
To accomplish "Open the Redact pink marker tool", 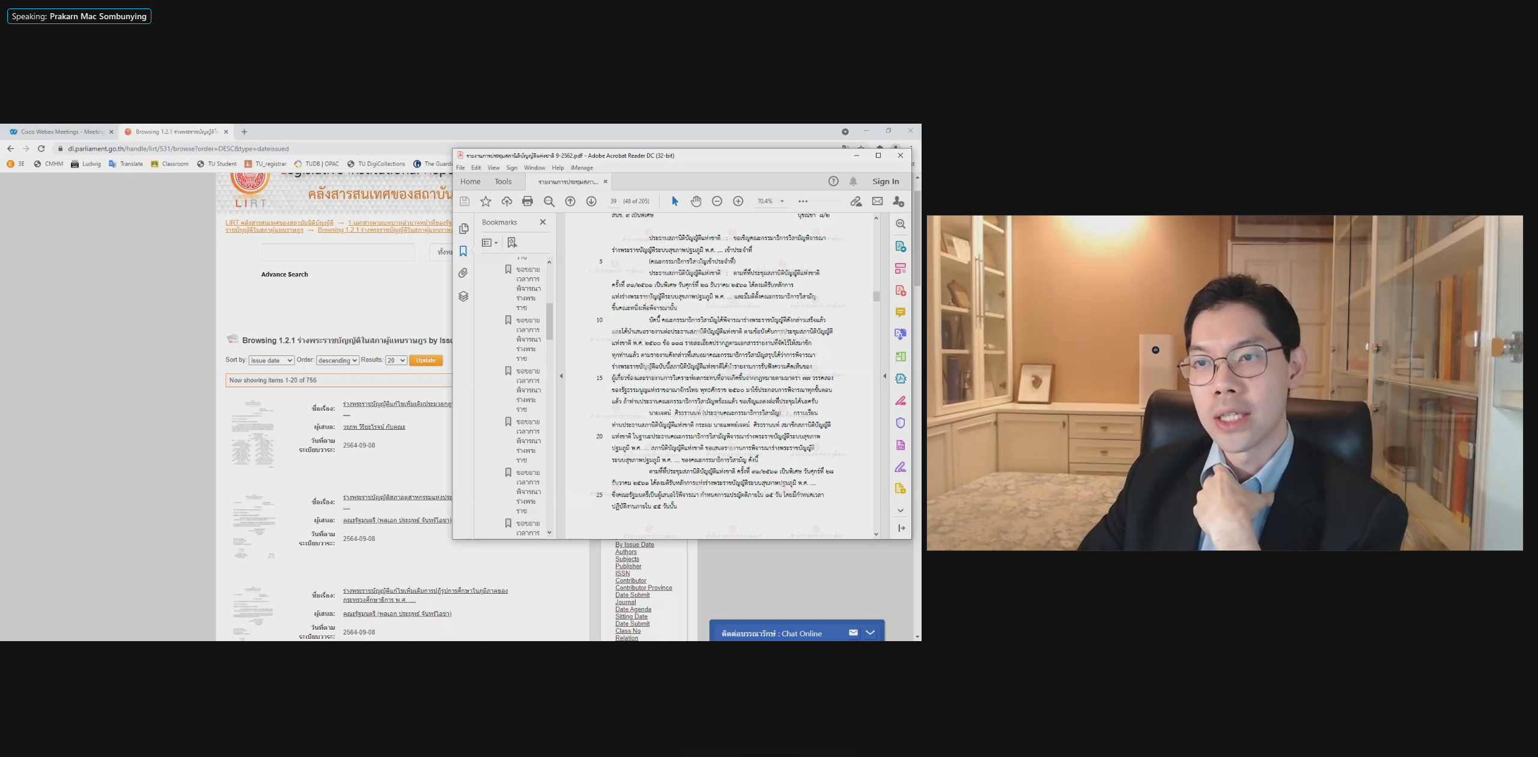I will (900, 400).
